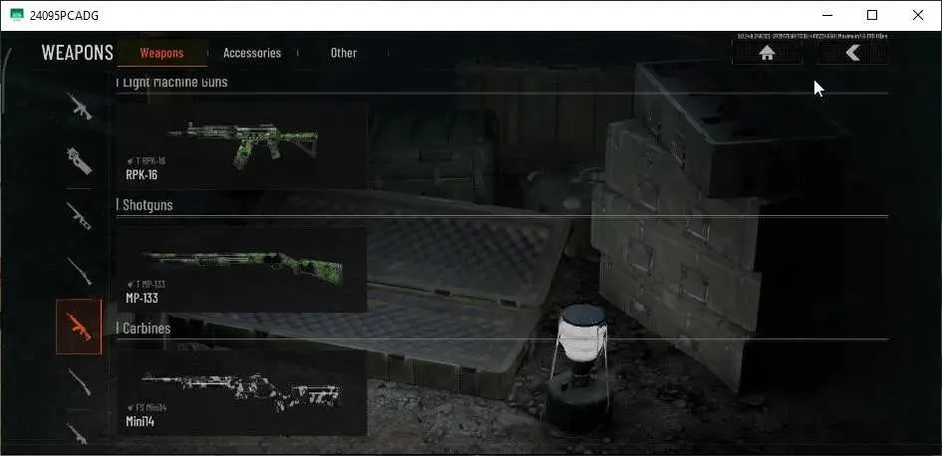Click the app icon in the title bar
This screenshot has width=942, height=456.
click(x=17, y=15)
